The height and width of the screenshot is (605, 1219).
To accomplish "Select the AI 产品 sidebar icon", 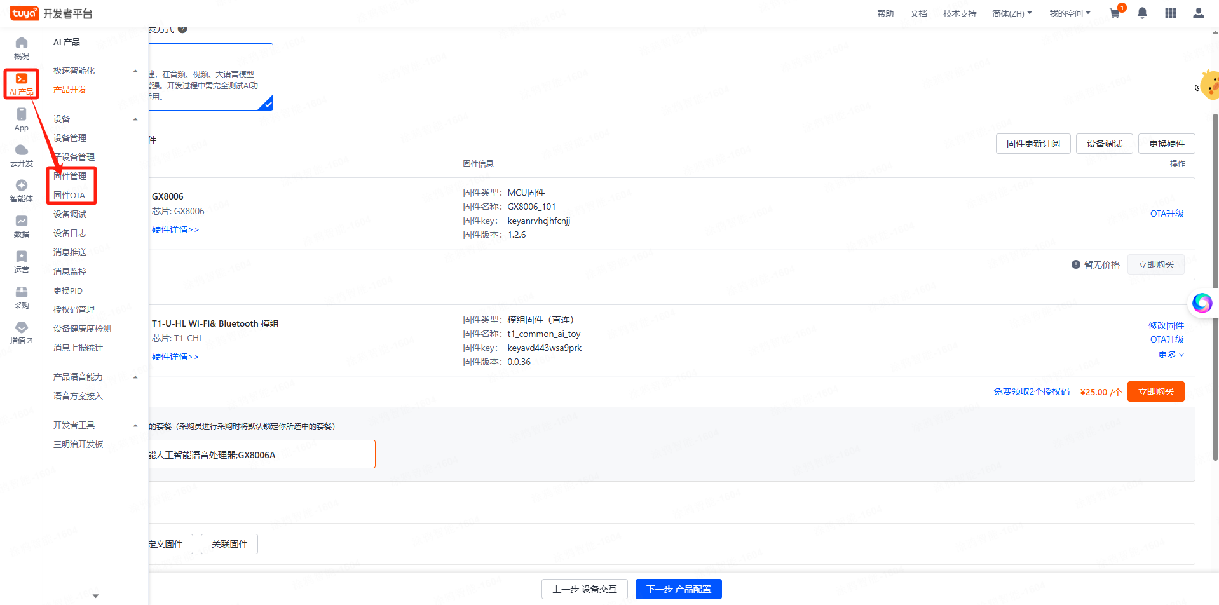I will coord(22,83).
